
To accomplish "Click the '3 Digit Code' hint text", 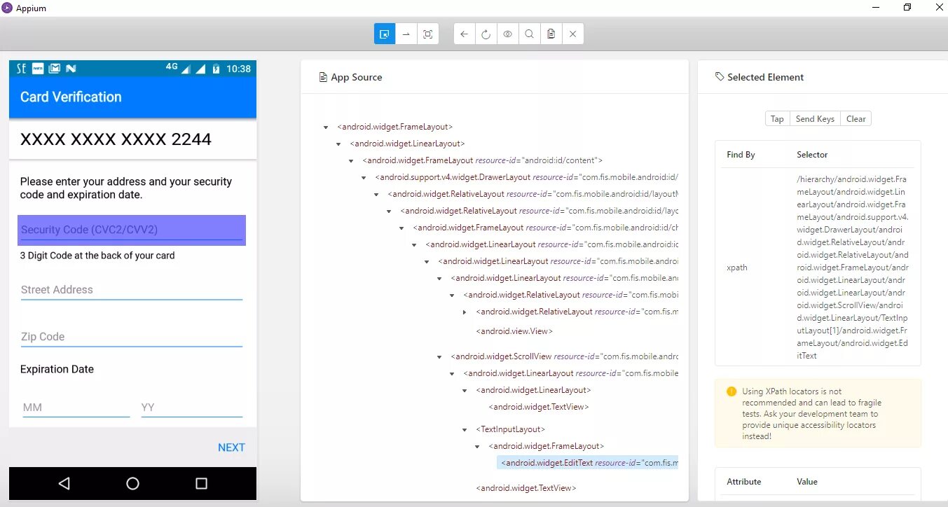I will (97, 256).
